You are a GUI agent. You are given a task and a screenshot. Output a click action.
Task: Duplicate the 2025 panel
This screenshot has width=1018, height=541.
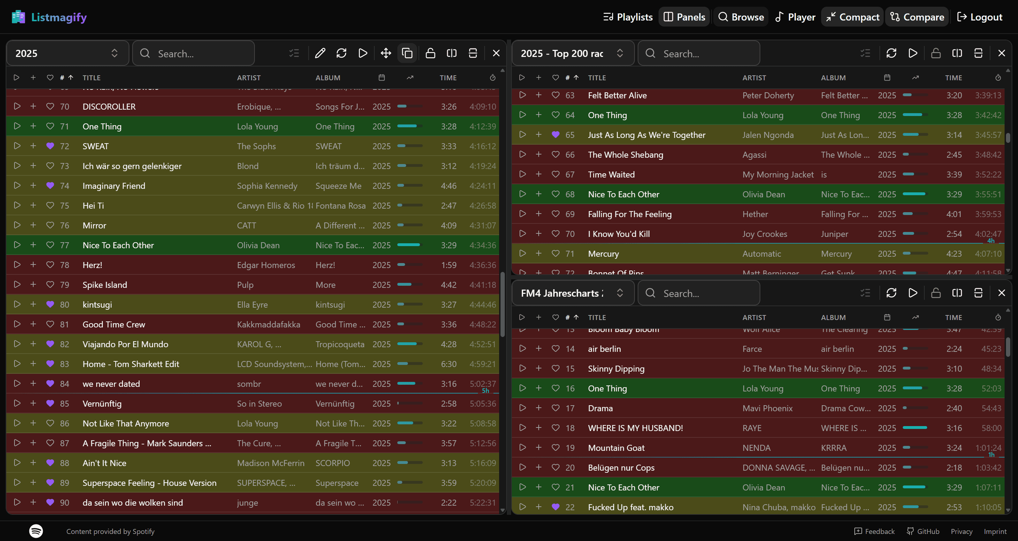pyautogui.click(x=407, y=53)
